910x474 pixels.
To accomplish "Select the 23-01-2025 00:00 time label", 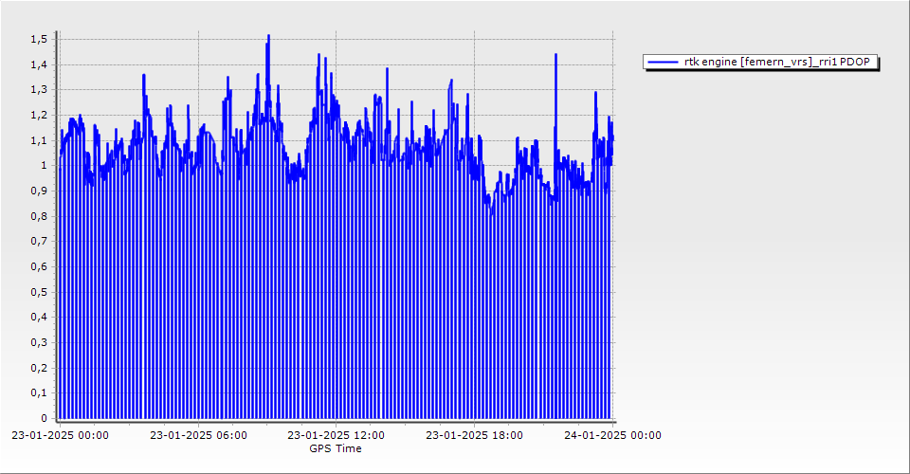I will (x=60, y=436).
